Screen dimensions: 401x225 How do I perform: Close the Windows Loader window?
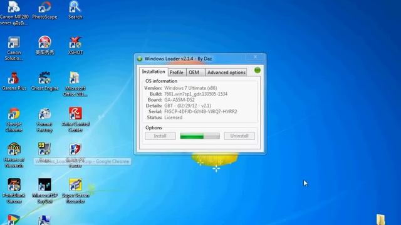[255, 57]
